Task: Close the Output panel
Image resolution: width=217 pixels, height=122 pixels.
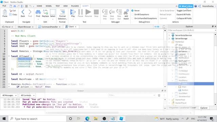Action: pyautogui.click(x=165, y=90)
